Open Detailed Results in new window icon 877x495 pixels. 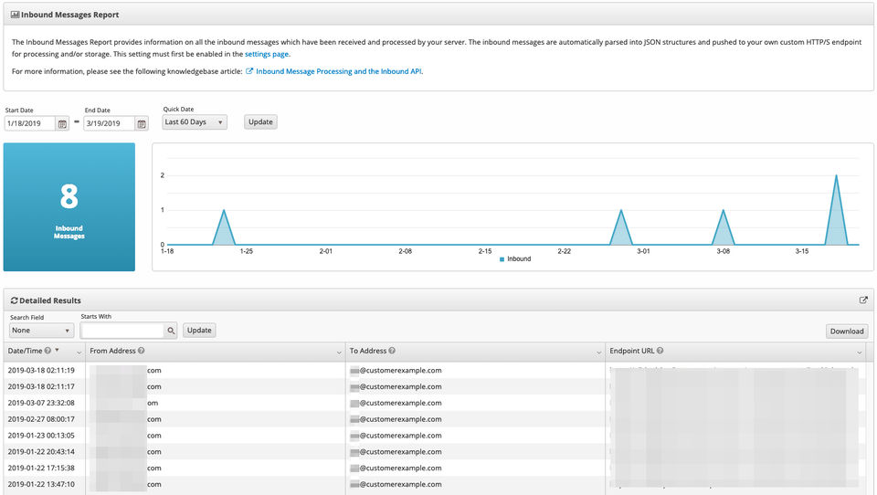(863, 300)
